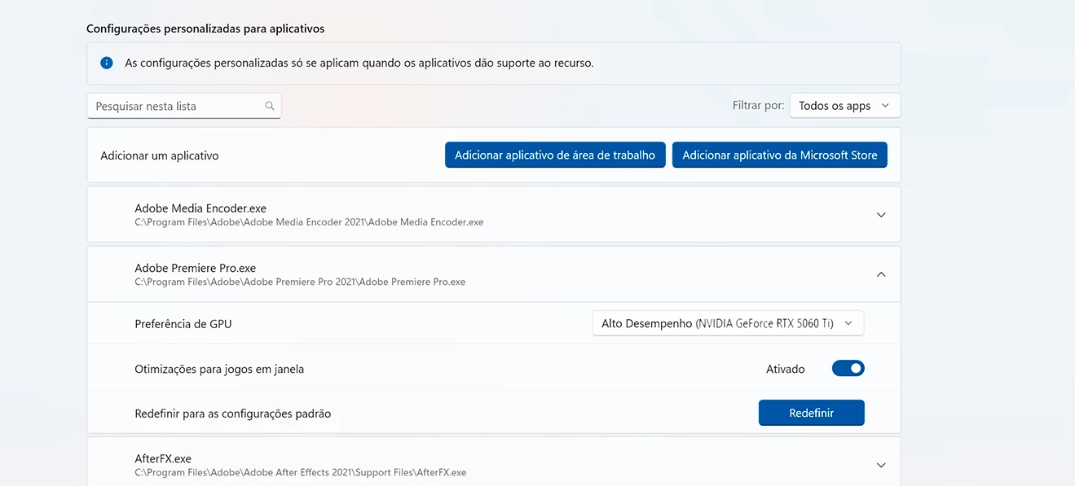The width and height of the screenshot is (1075, 486).
Task: Click the Adobe Media Encoder.exe file path
Action: pyautogui.click(x=309, y=222)
